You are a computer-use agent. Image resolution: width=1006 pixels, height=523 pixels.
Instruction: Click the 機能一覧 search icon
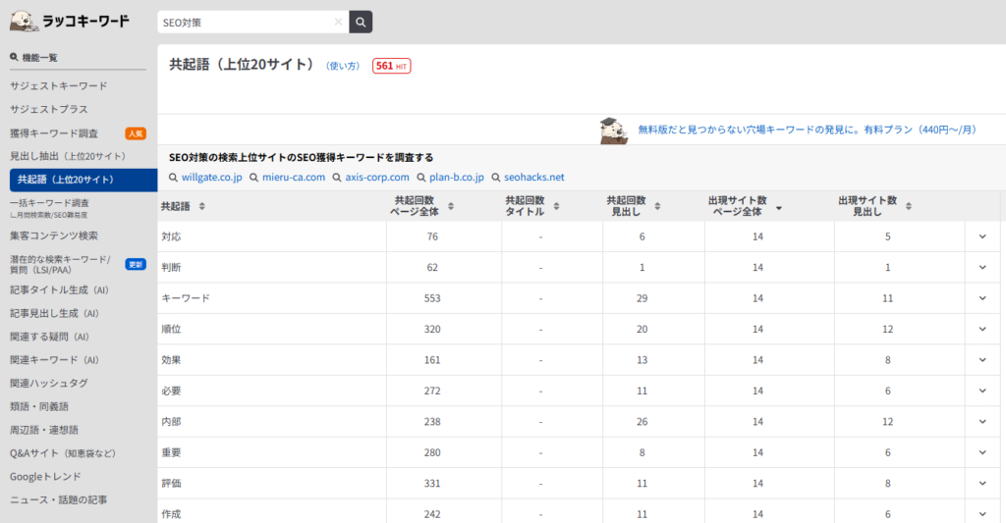(14, 57)
